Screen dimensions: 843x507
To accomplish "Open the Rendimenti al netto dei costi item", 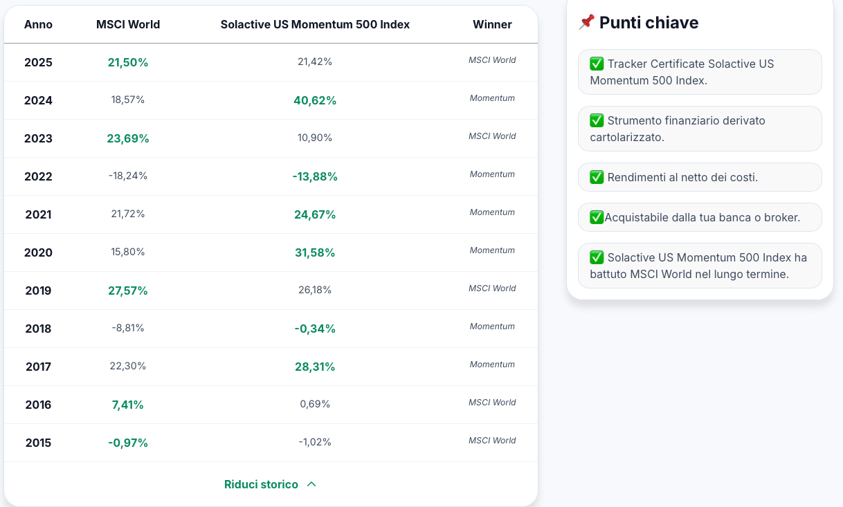I will click(x=700, y=177).
